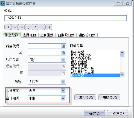Open the 运算函数 tab
This screenshot has width=134, height=118.
[47, 35]
